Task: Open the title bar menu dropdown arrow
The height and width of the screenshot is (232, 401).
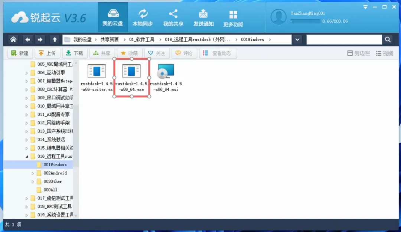Action: tap(365, 7)
